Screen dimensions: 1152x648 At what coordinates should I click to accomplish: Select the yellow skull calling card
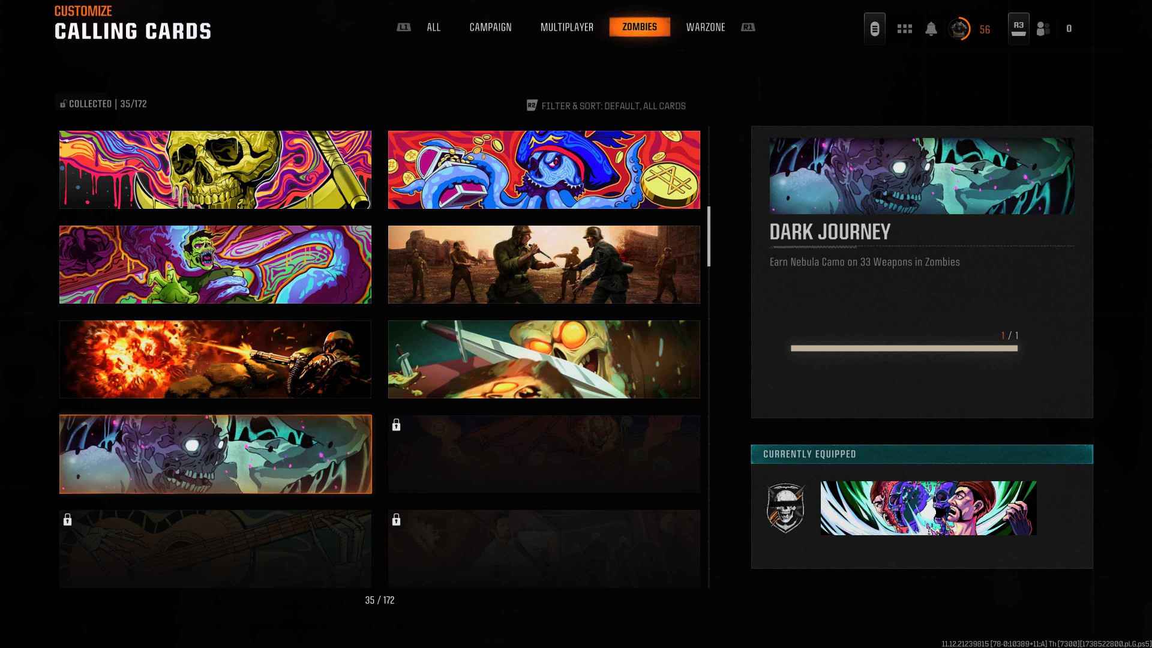(215, 170)
